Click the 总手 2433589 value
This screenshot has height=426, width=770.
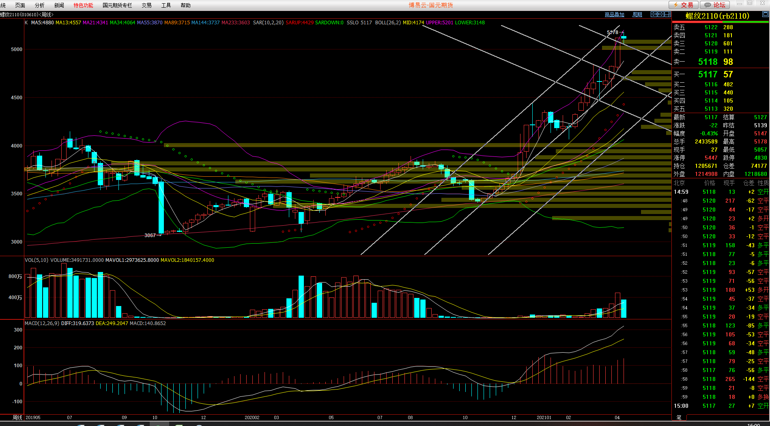pyautogui.click(x=706, y=142)
